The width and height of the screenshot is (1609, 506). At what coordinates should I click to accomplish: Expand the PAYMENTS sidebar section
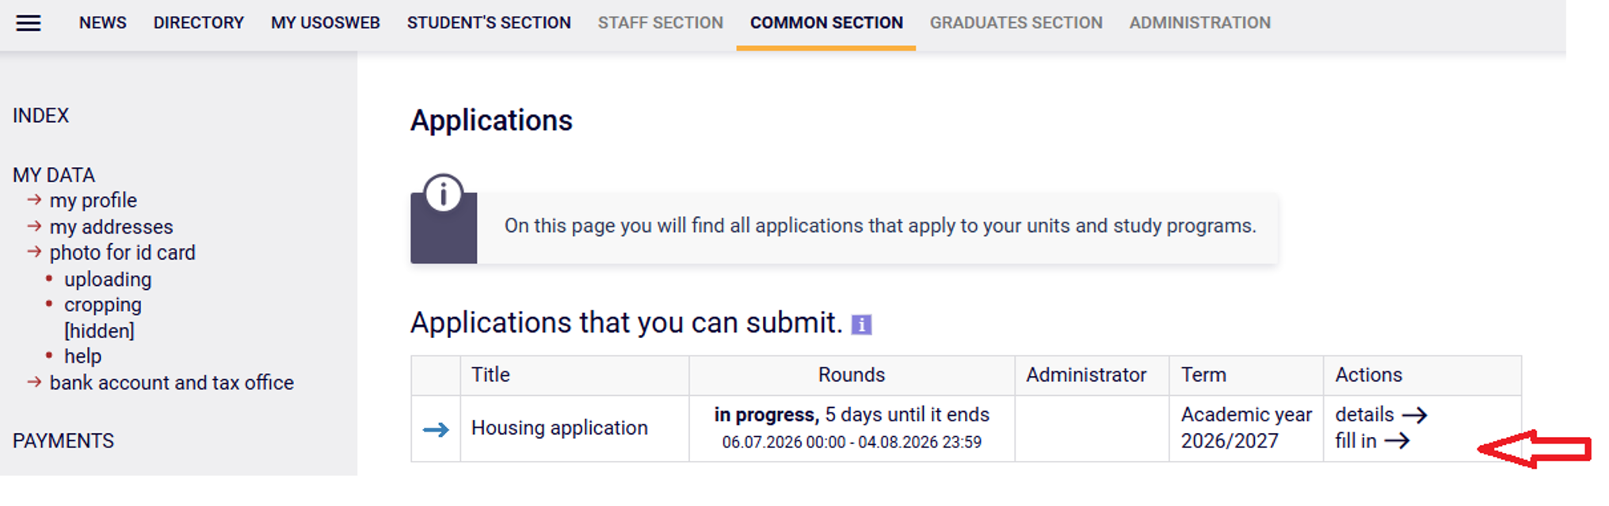(x=63, y=441)
